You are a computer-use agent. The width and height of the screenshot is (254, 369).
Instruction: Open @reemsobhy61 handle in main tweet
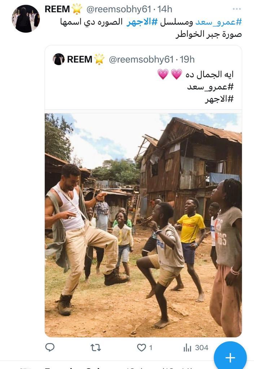(x=119, y=9)
